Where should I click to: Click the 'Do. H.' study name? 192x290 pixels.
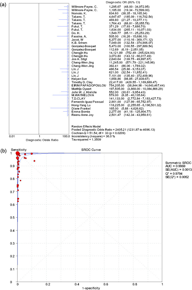pyautogui.click(x=76, y=33)
